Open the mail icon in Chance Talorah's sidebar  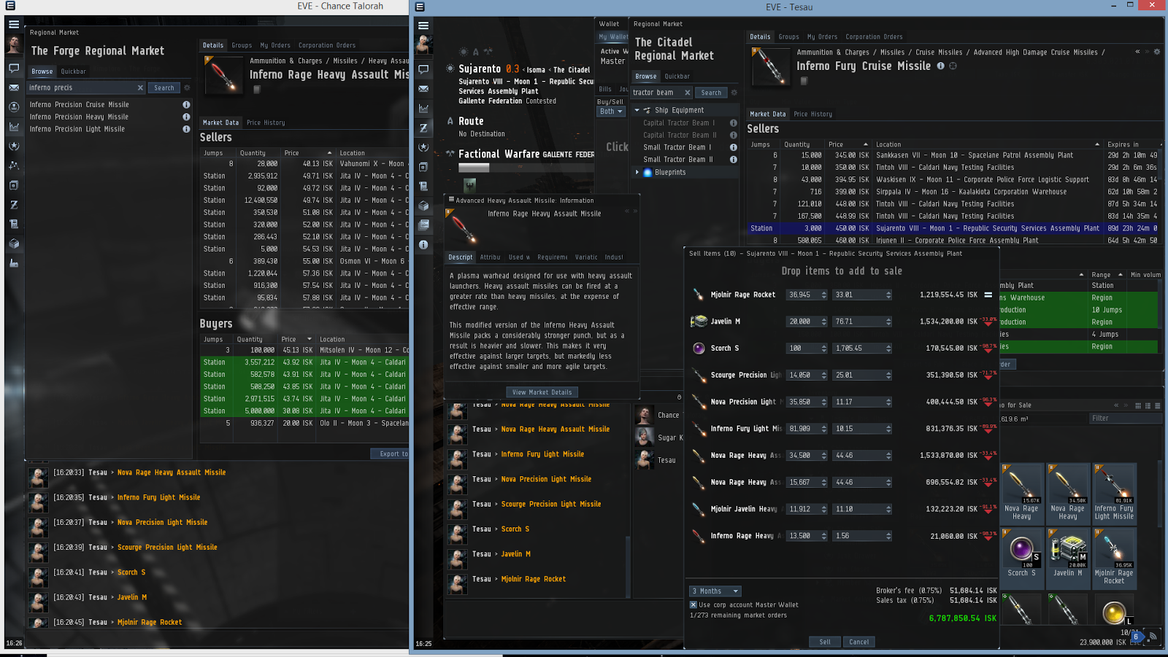[x=14, y=88]
